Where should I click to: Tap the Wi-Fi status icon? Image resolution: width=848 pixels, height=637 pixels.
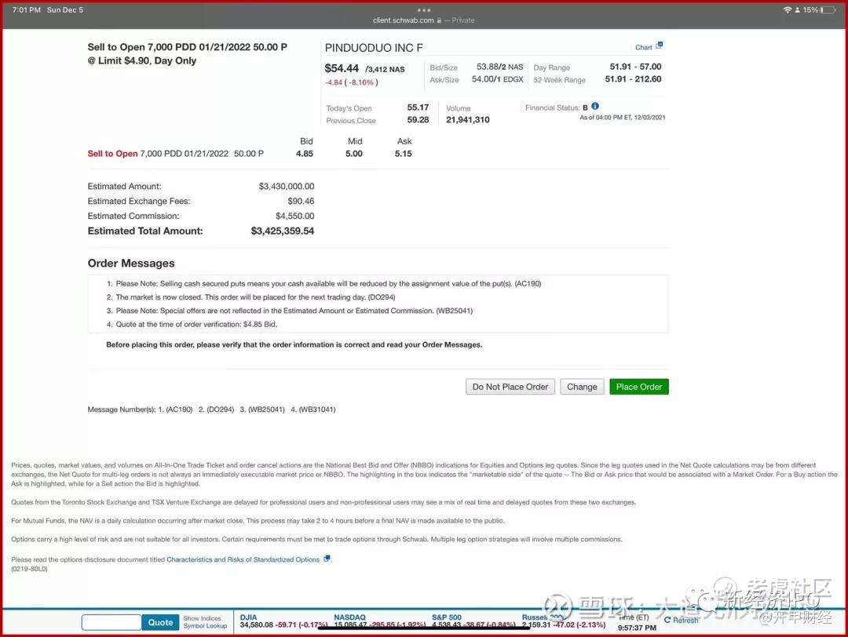pos(788,9)
